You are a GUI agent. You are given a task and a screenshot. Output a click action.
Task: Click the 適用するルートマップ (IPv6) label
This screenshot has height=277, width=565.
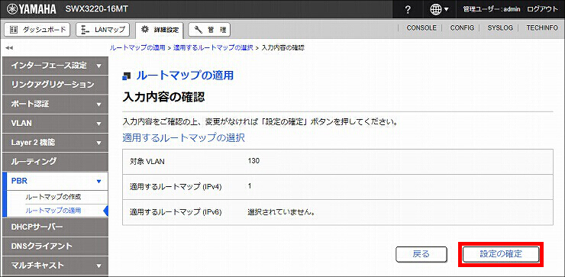pos(176,212)
